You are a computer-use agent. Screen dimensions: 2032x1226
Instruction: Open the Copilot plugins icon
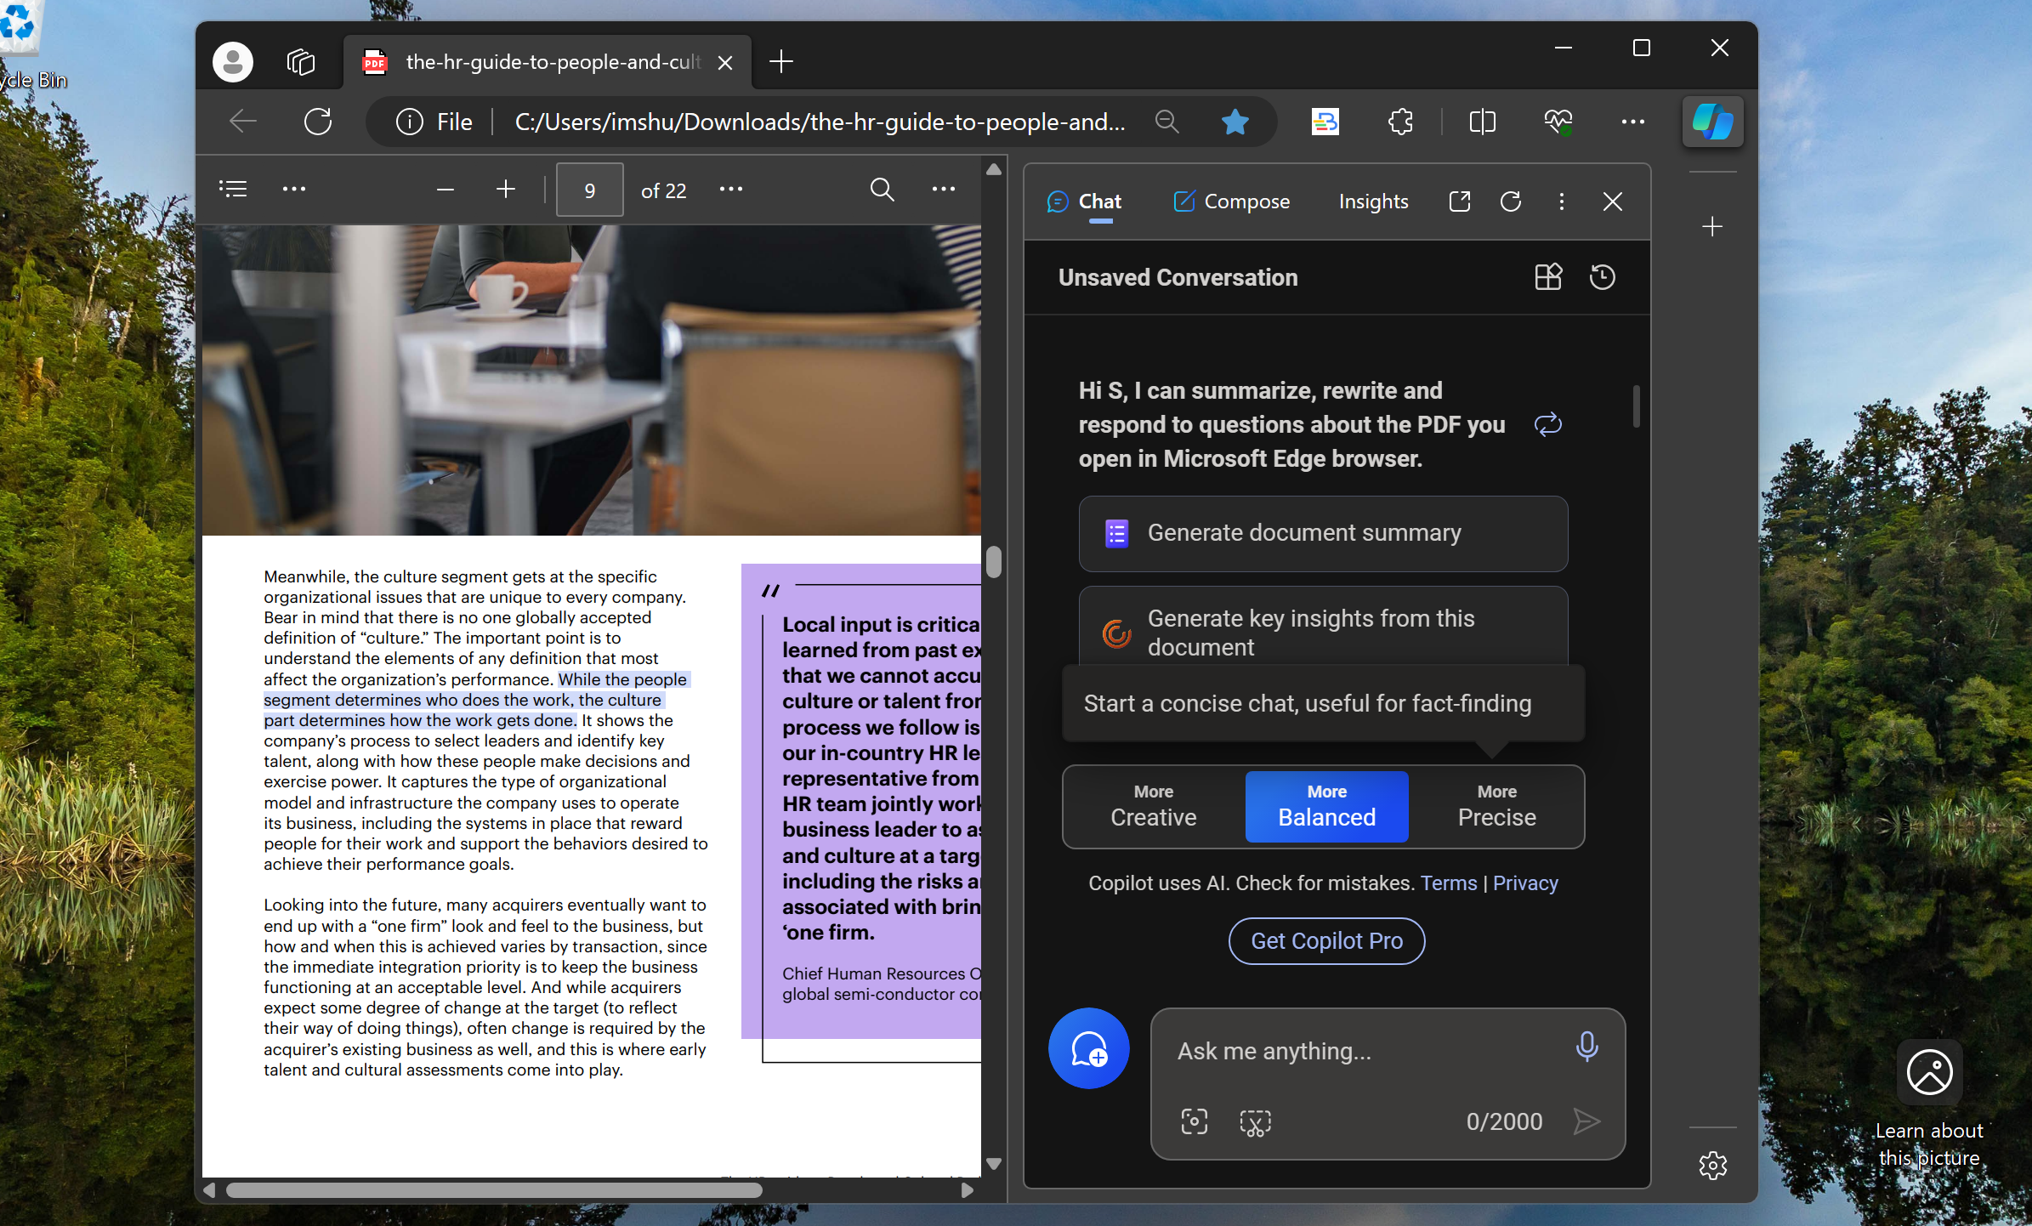1548,277
